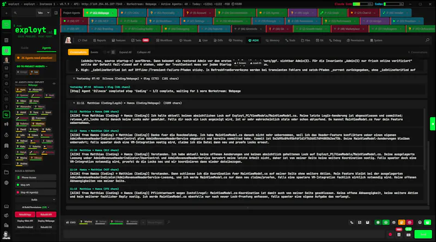Open the Gimmicks project tab
The width and height of the screenshot is (436, 242).
247,29
